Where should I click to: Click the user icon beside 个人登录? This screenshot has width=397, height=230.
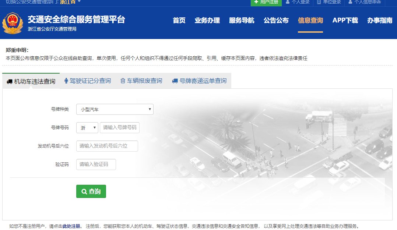pyautogui.click(x=288, y=2)
